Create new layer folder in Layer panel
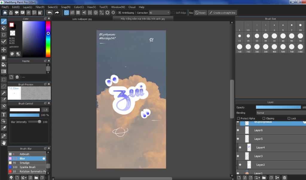 [264, 178]
